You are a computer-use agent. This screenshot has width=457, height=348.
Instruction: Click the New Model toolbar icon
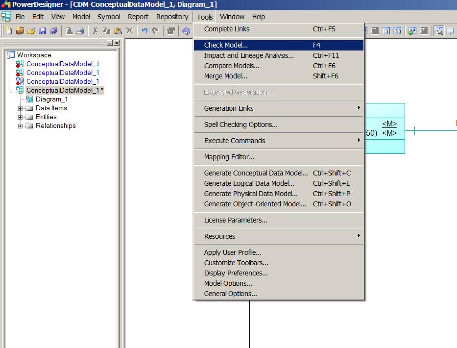(x=9, y=30)
